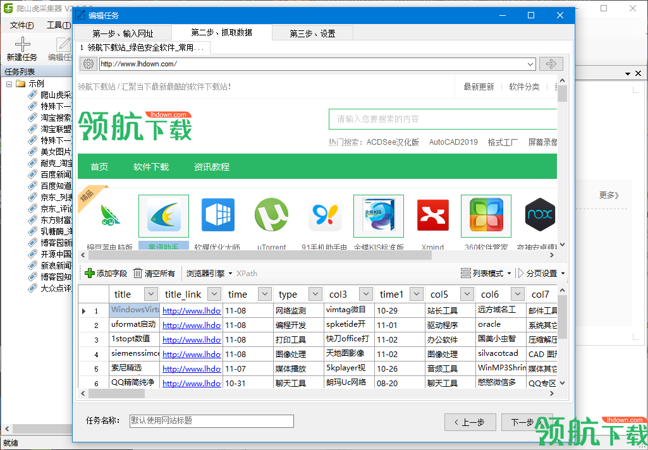The image size is (648, 450).
Task: Click the blue fish assistant icon
Action: [164, 216]
